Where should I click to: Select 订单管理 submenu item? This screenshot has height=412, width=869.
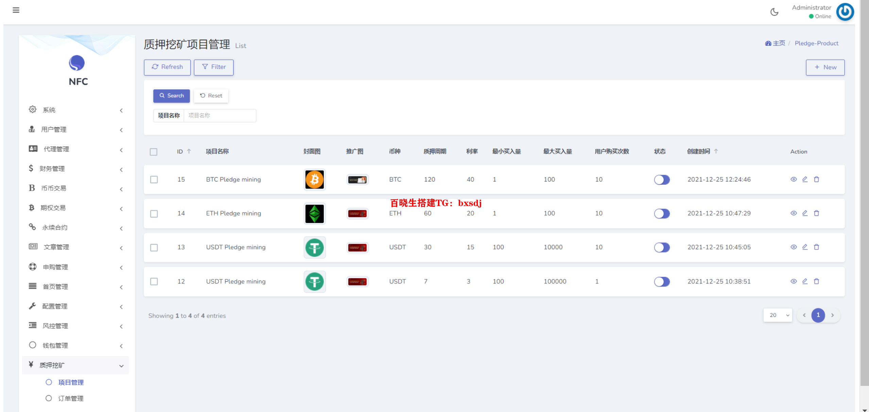[71, 398]
